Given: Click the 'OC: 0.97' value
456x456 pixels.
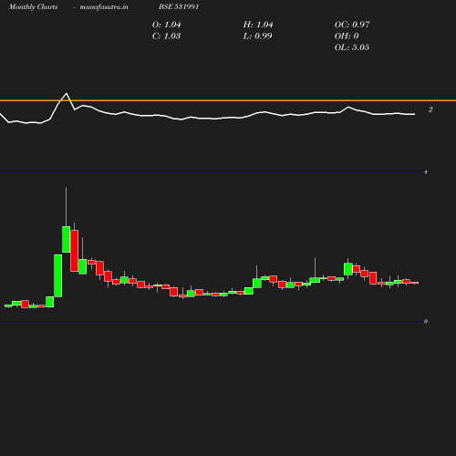Looking at the screenshot, I should 352,25.
